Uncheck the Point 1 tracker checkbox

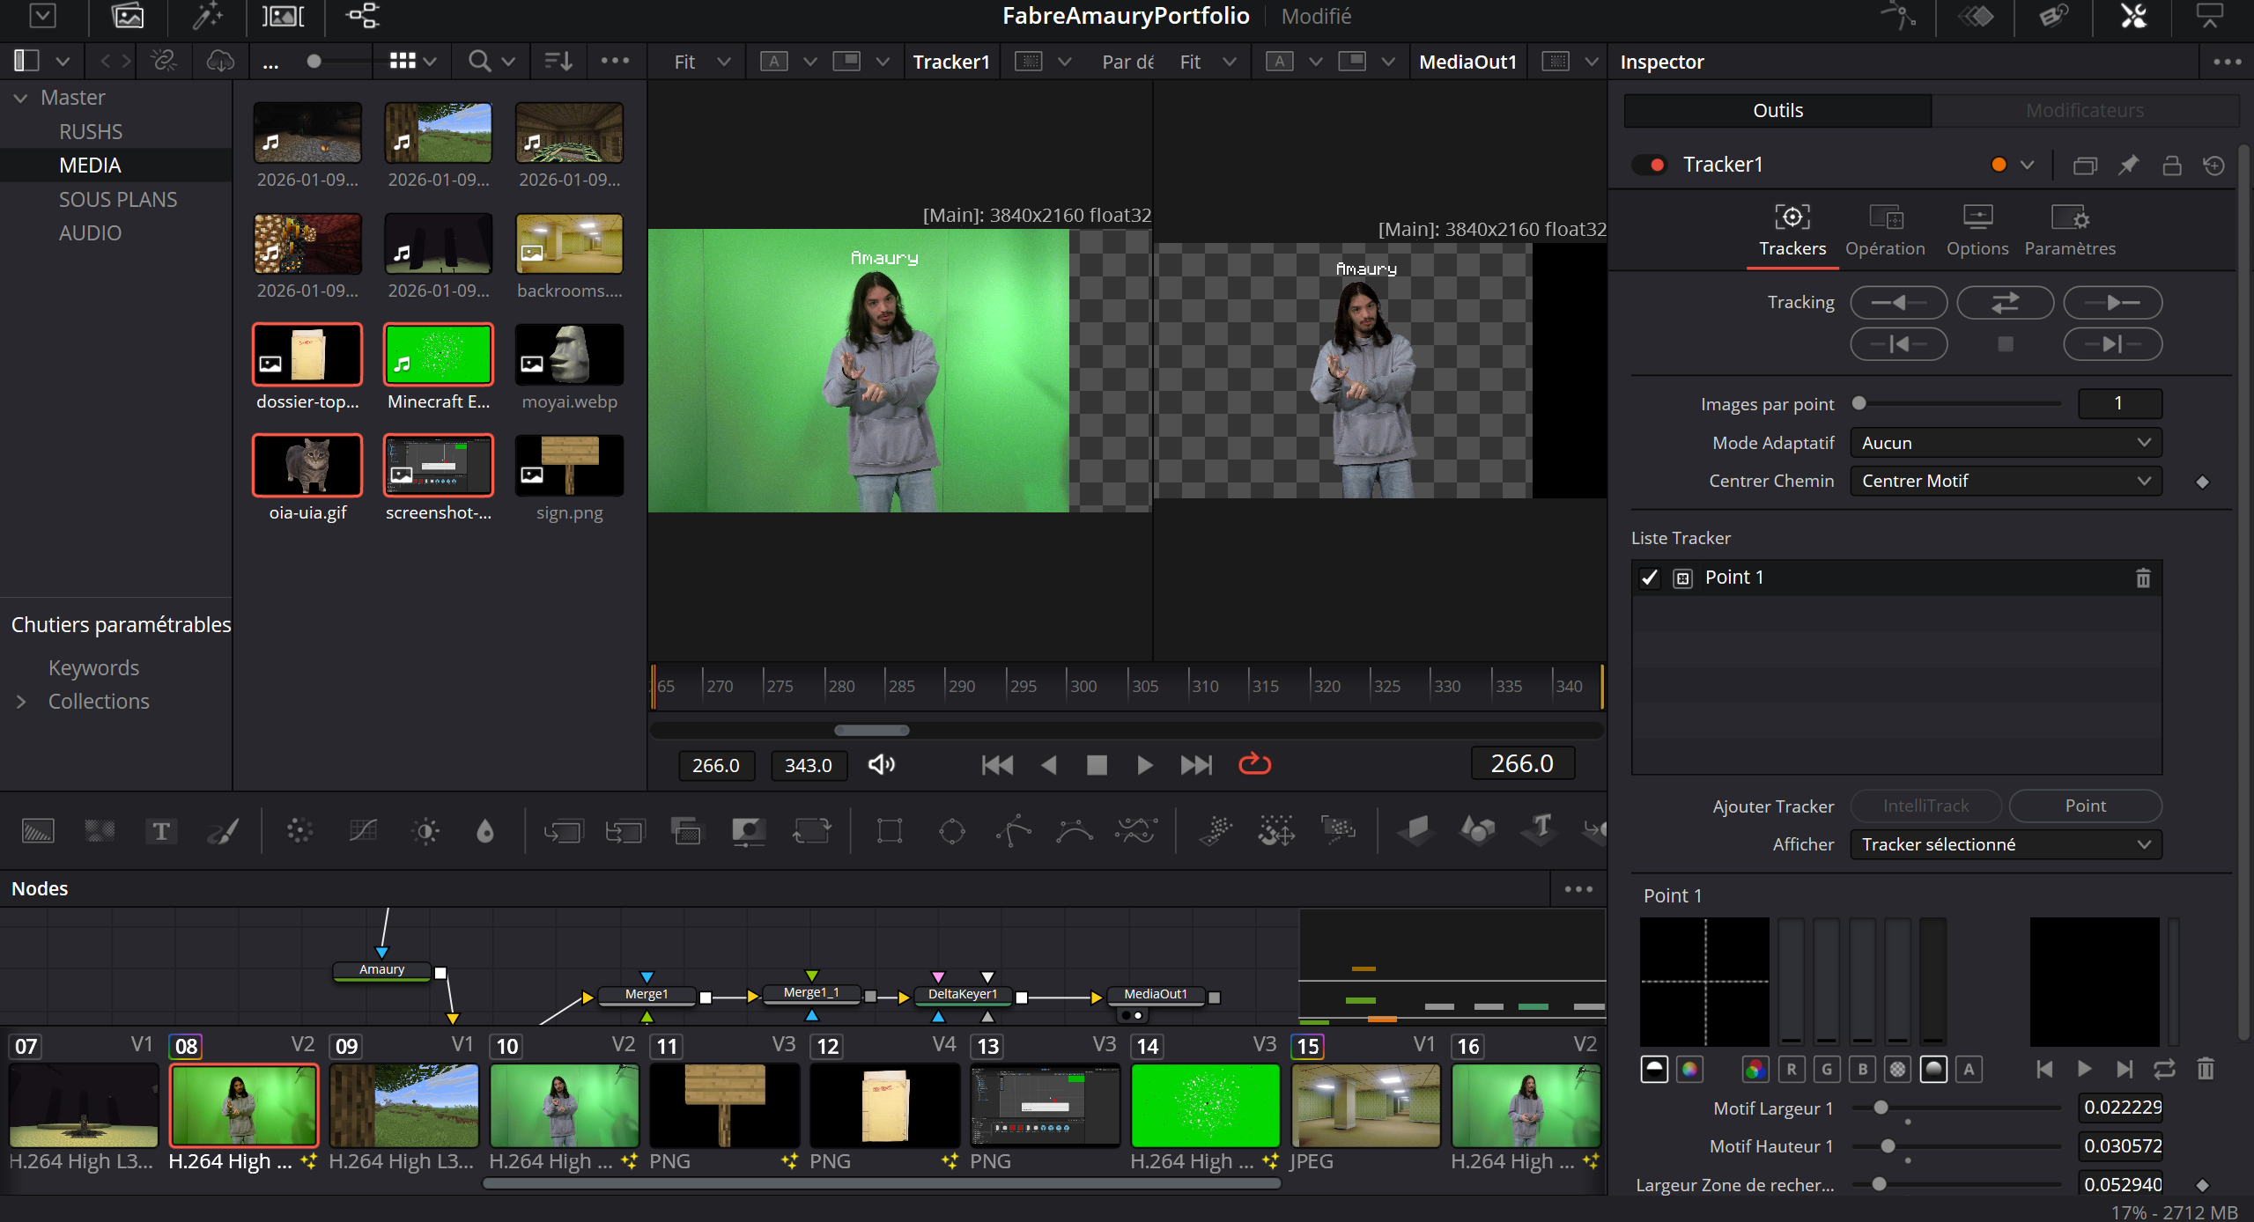1649,578
